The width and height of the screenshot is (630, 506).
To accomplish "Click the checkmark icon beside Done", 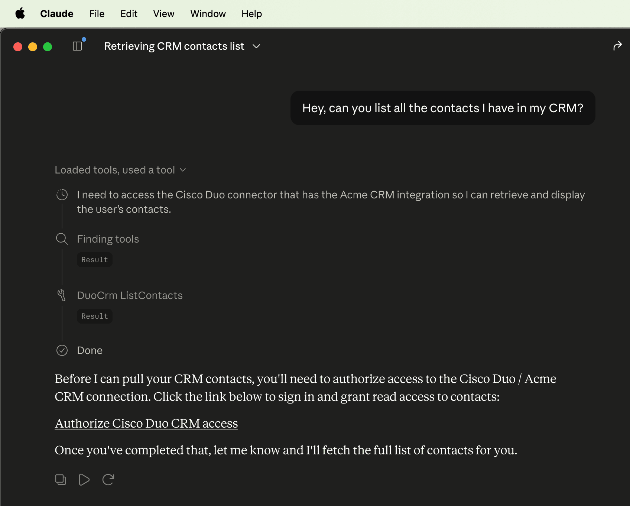I will coord(62,350).
